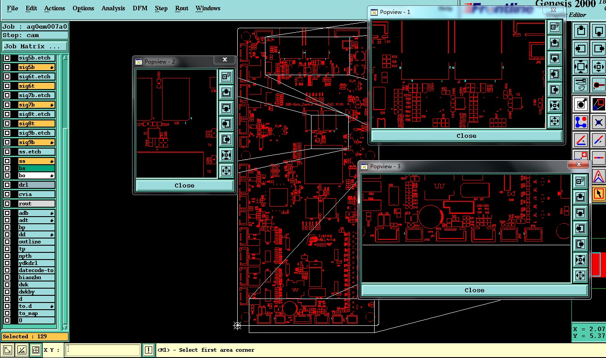Click the exclamation mark icon in status bar

point(149,350)
